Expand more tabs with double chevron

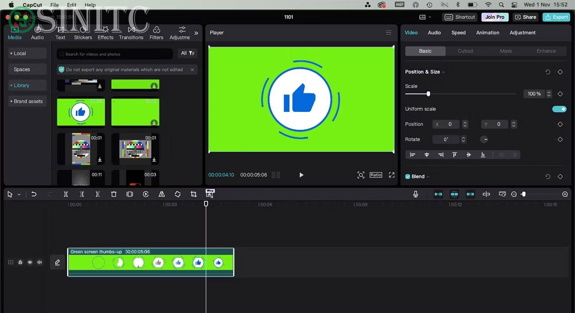tap(196, 33)
